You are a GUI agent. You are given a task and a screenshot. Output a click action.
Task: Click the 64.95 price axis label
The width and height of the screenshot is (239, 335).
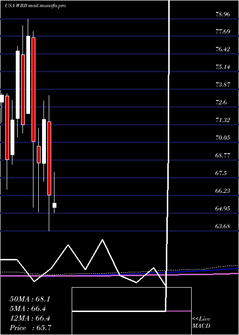click(223, 208)
